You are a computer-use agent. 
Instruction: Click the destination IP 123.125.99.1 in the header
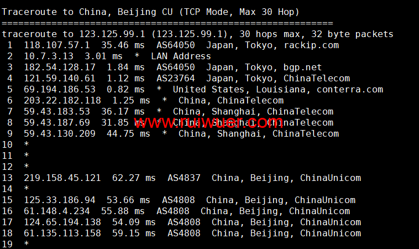(112, 34)
